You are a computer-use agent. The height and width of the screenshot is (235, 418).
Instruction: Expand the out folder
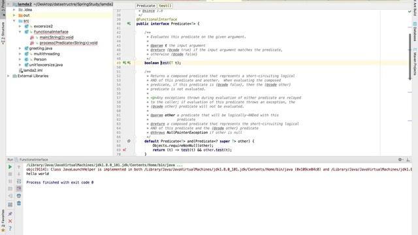(x=14, y=15)
